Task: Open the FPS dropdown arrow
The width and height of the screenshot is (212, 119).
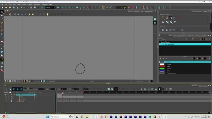Action: click(x=79, y=89)
